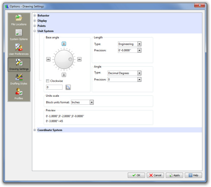Click the Points heading text
This screenshot has width=211, height=187.
point(42,26)
